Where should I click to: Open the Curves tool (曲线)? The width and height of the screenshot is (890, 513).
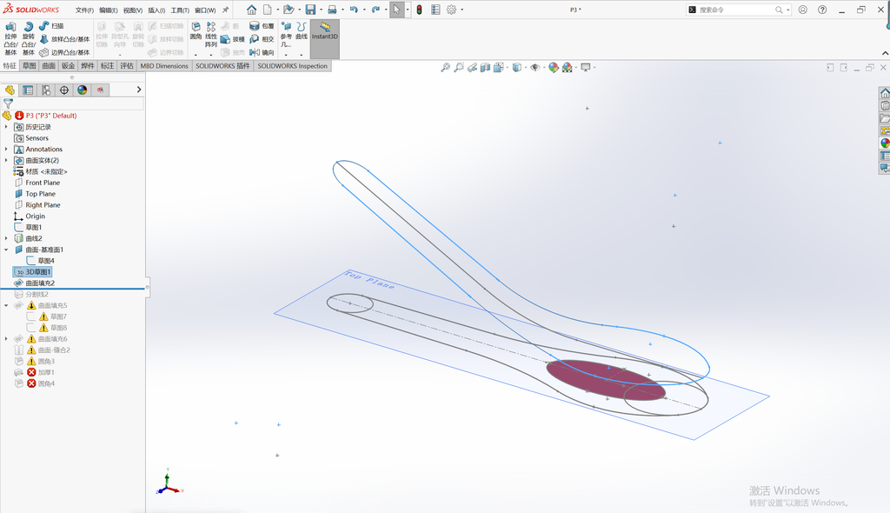[302, 30]
